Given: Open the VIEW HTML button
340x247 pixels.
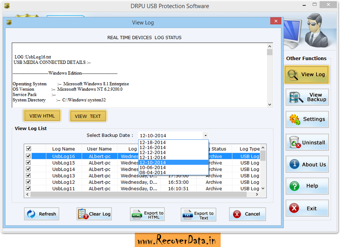Looking at the screenshot, I should click(x=42, y=116).
